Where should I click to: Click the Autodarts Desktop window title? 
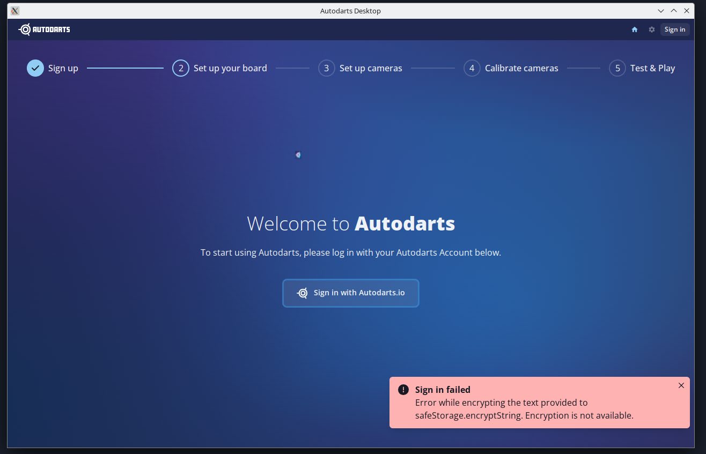click(x=350, y=11)
